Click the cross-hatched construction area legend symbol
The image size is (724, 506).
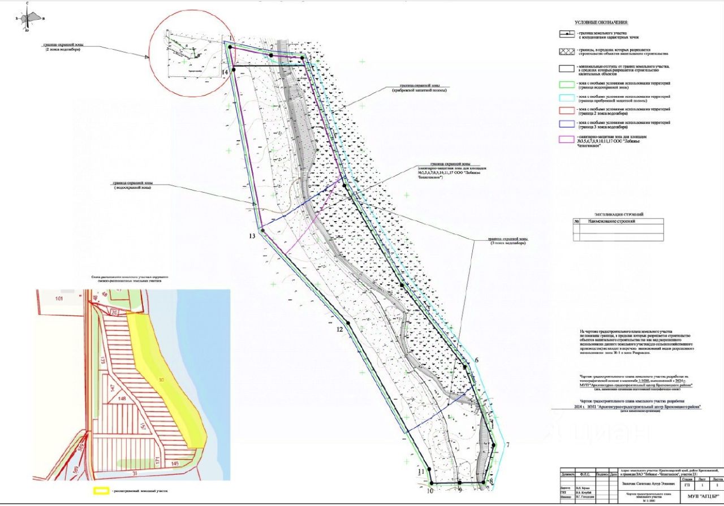coord(567,51)
